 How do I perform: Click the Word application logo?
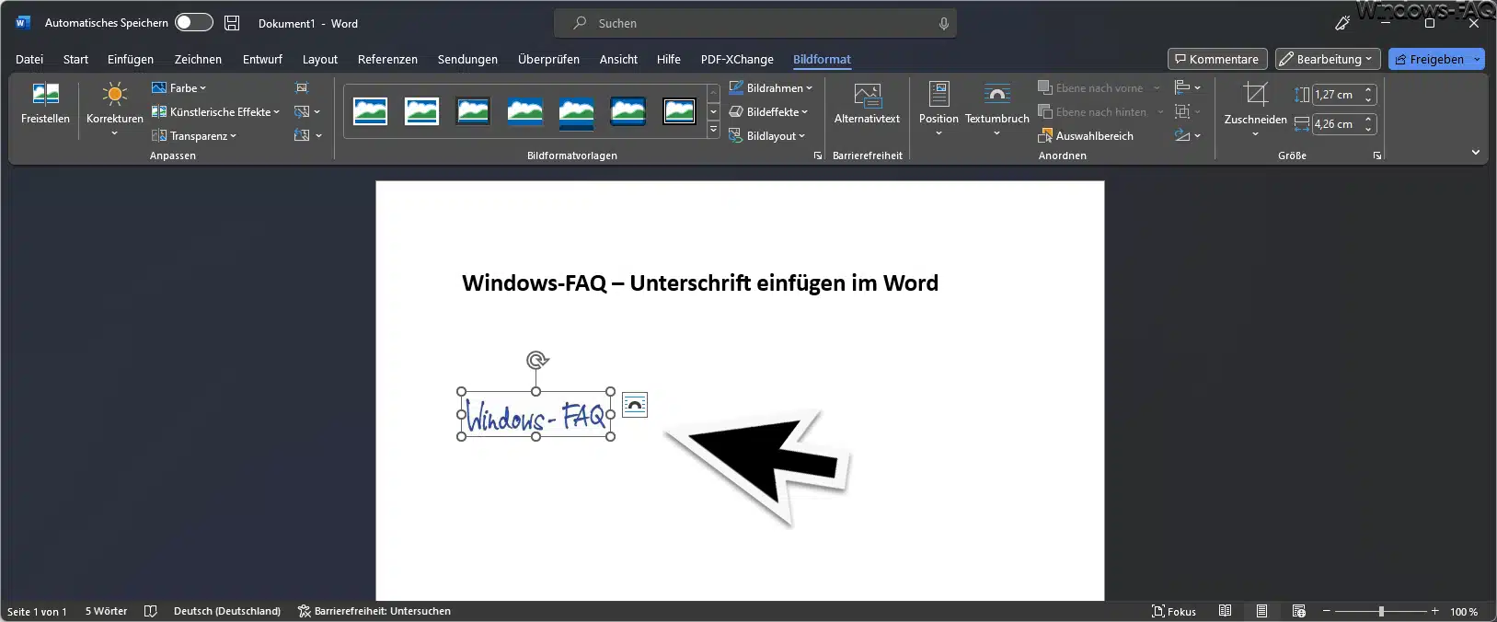(23, 23)
